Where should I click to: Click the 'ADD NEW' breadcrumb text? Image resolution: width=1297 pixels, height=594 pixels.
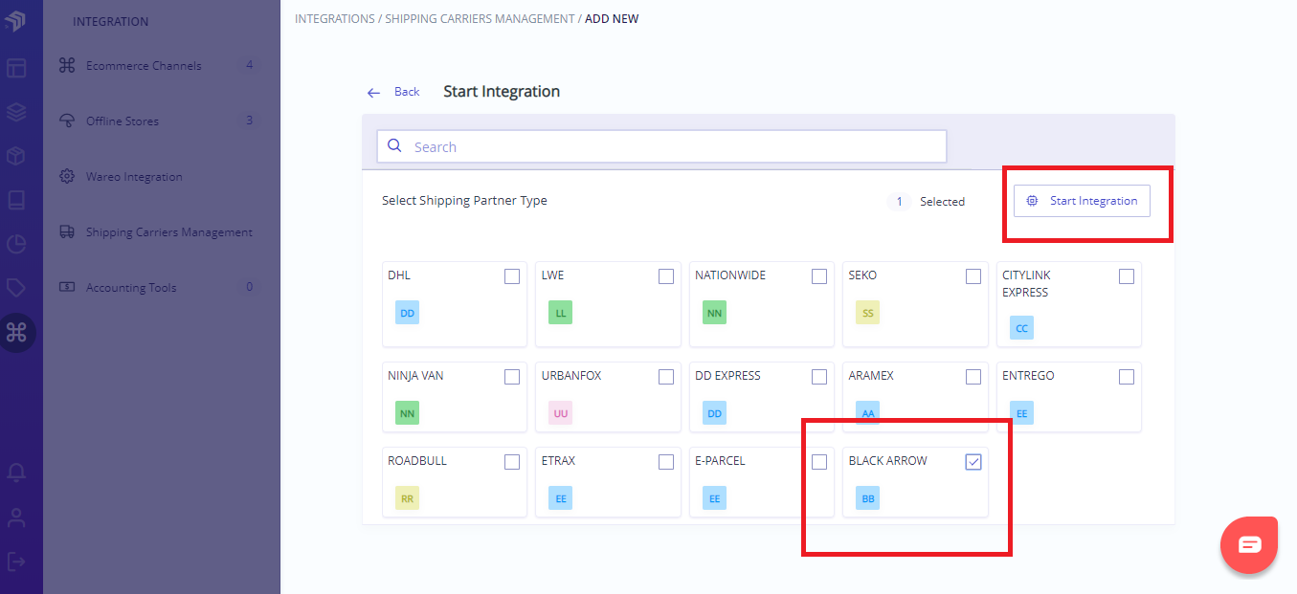pos(612,19)
